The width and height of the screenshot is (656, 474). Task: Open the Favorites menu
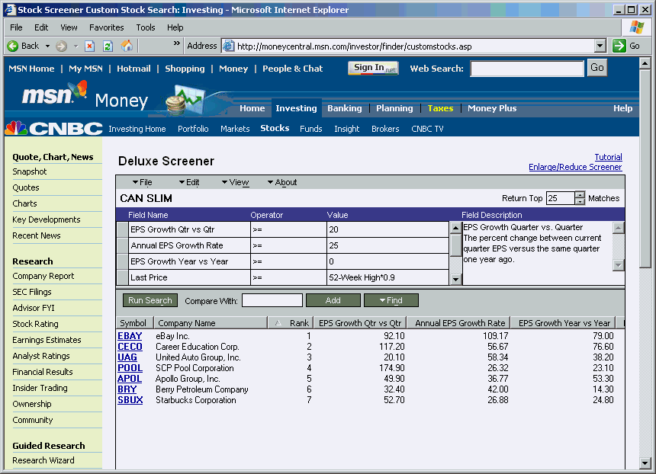pyautogui.click(x=106, y=27)
